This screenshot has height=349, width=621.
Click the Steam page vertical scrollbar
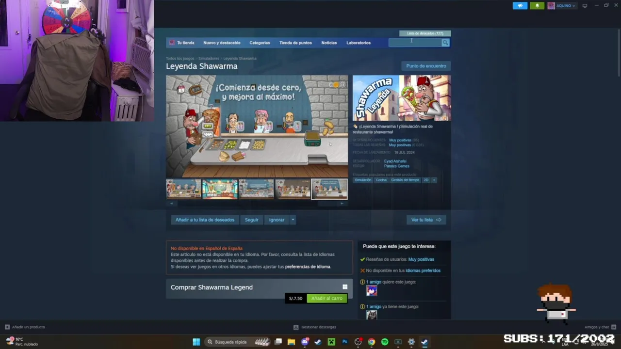(619, 53)
